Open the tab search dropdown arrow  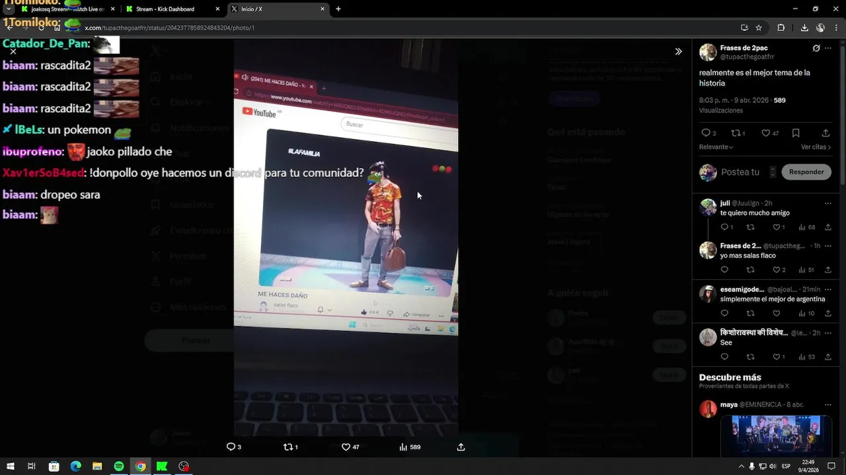(x=8, y=9)
